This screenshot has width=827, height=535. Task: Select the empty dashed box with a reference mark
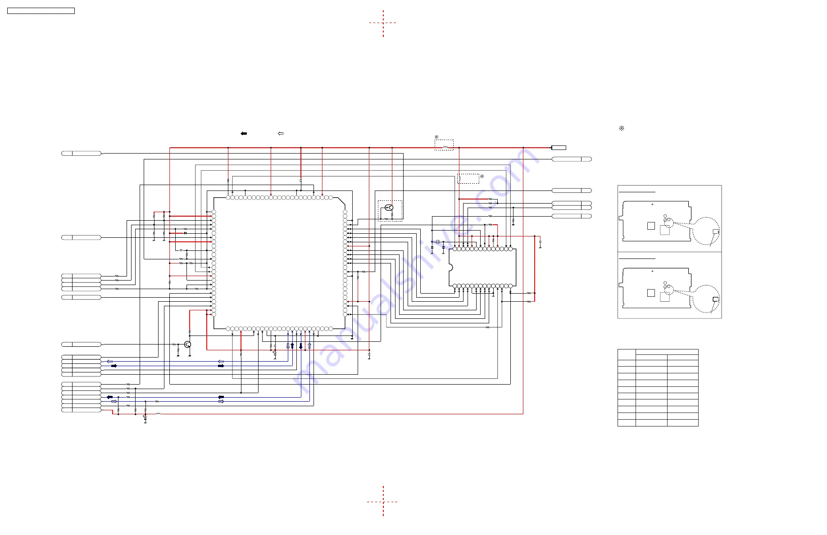tap(468, 179)
